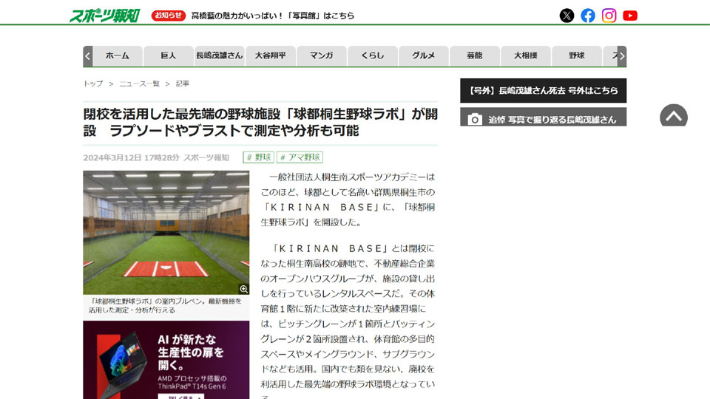Click the camera icon on the 追悼 banner
Viewport: 710px width, 399px height.
coord(475,119)
